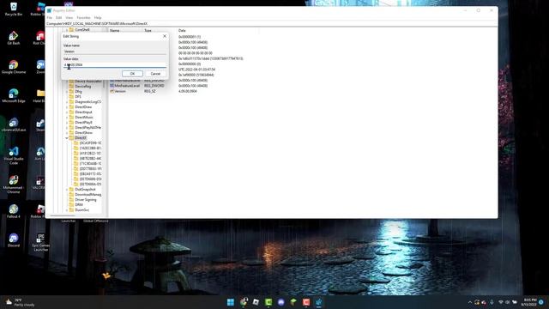The height and width of the screenshot is (309, 549).
Task: Select the DiagnosticLogCSP tree key
Action: (x=87, y=102)
